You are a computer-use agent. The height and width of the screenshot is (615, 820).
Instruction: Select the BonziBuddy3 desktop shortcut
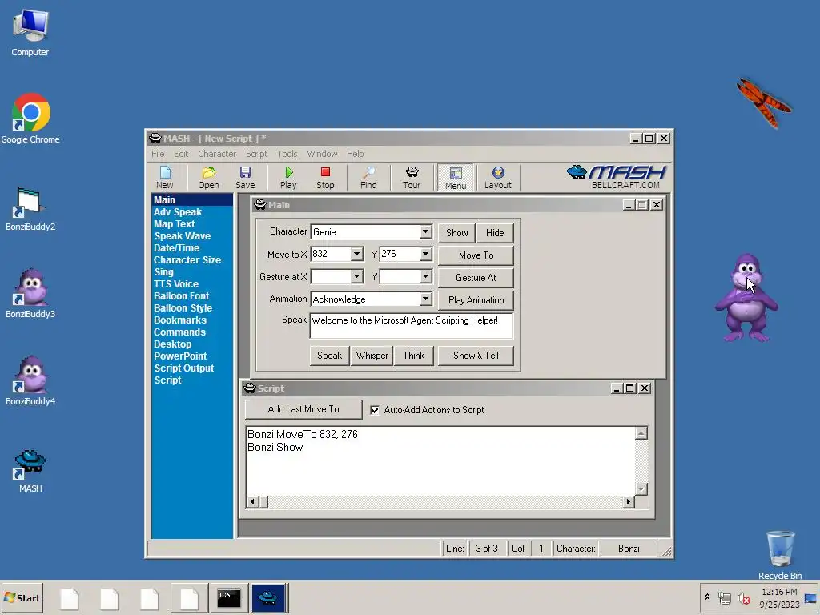[30, 293]
